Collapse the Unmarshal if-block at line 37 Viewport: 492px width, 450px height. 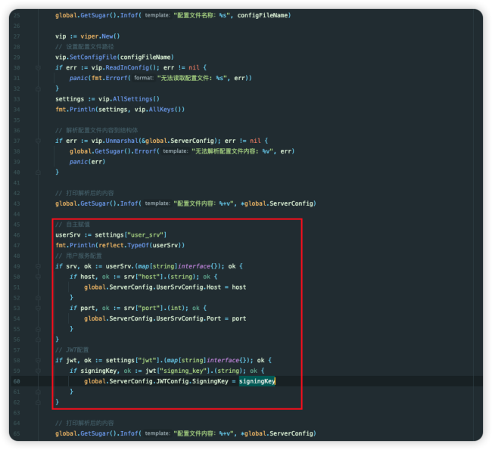click(x=38, y=141)
